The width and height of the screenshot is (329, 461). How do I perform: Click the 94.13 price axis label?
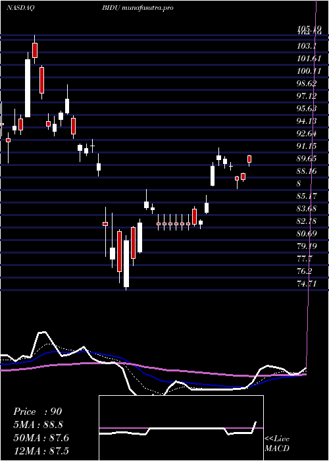coord(307,121)
